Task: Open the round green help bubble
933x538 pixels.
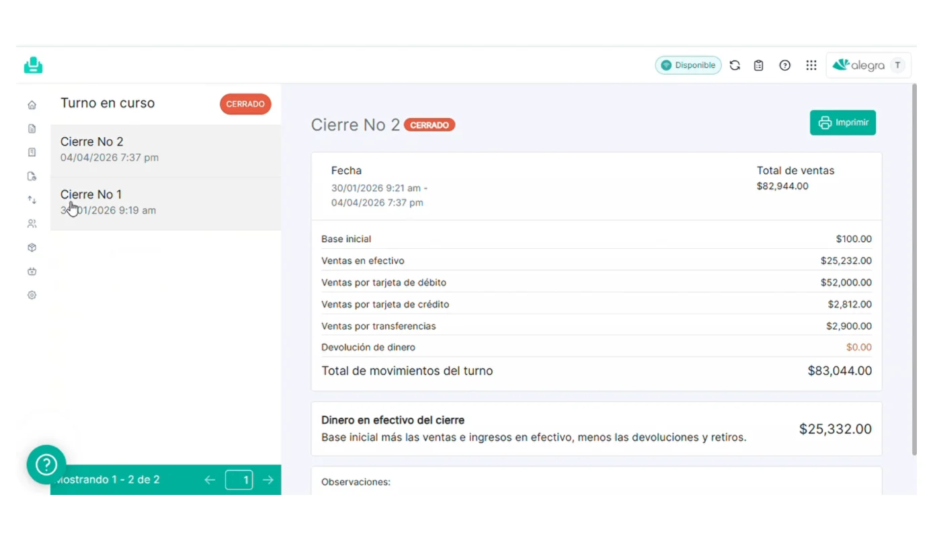Action: click(x=46, y=465)
